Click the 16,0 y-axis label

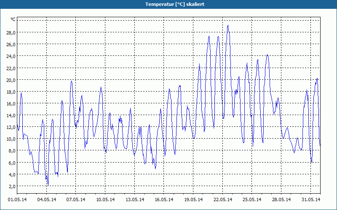(12, 103)
